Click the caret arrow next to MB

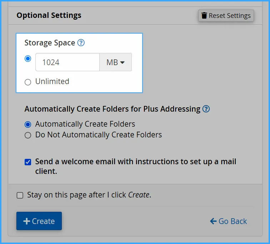click(122, 62)
